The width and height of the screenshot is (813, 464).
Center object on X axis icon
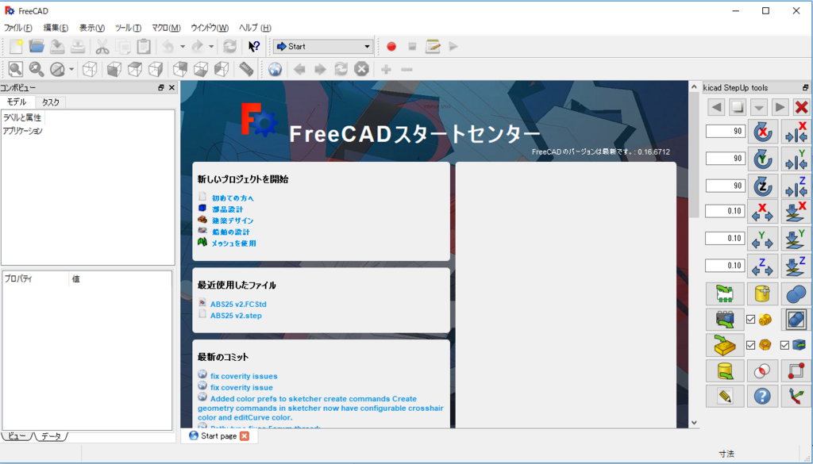[796, 132]
